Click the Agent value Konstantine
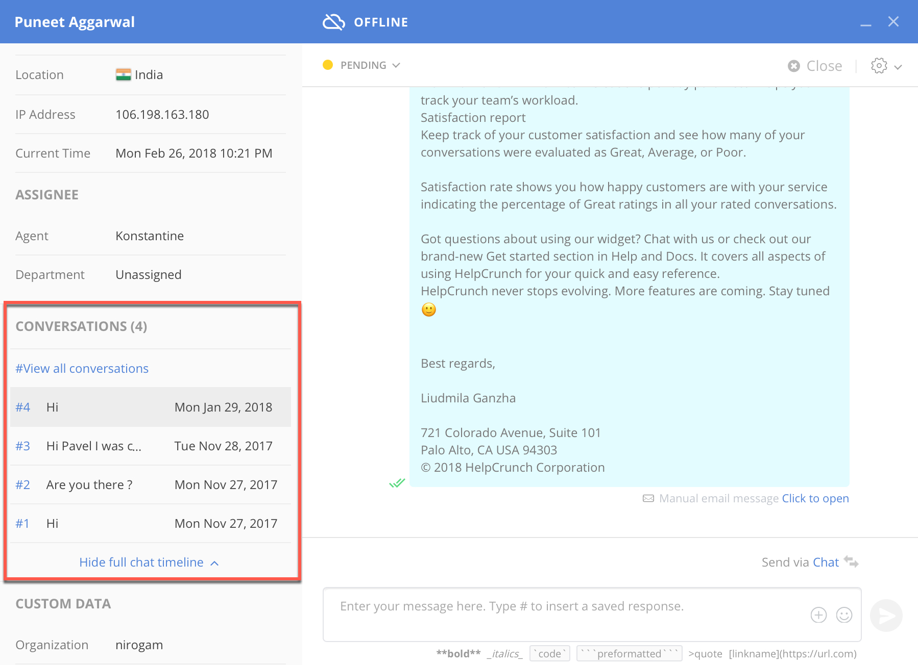 pyautogui.click(x=150, y=236)
